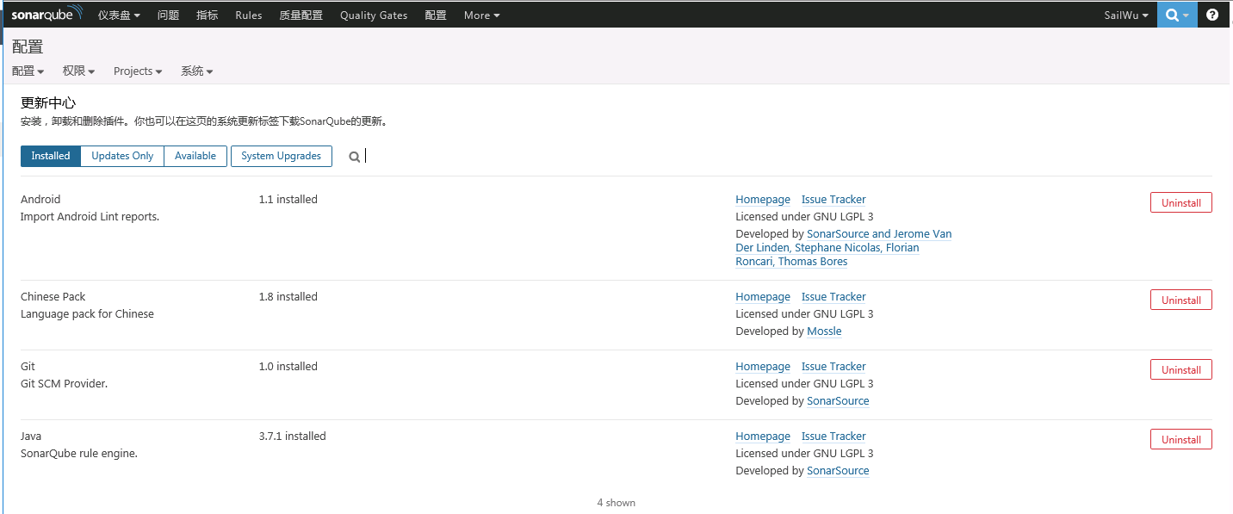This screenshot has height=514, width=1233.
Task: Click 'Import Android Lint reports.' description
Action: click(x=90, y=217)
